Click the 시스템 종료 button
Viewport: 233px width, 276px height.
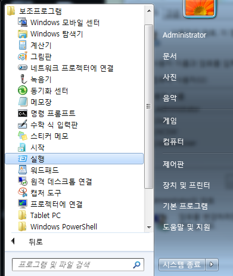tap(182, 265)
